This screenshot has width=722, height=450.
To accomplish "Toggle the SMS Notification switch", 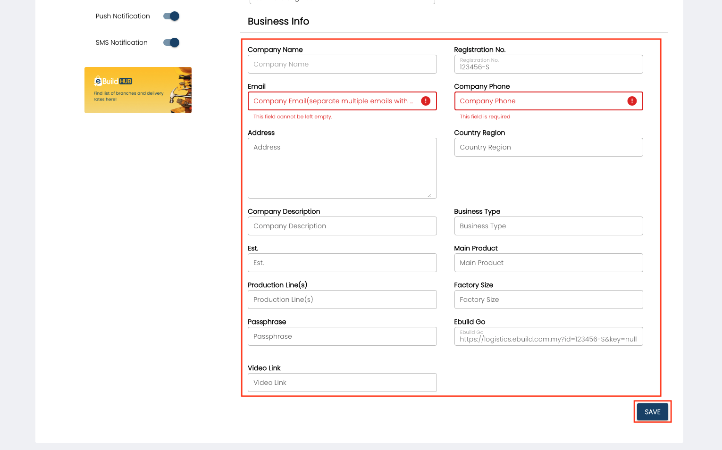I will [x=171, y=42].
